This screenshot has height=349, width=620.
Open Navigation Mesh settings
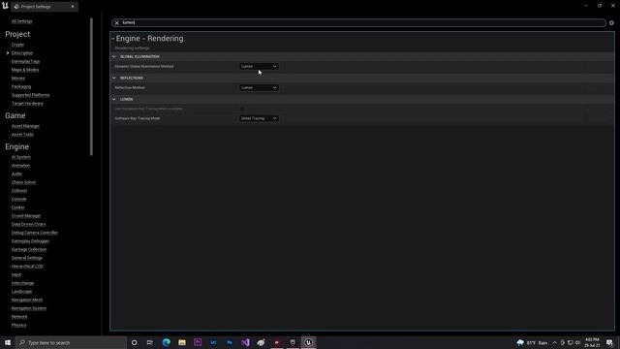coord(27,300)
